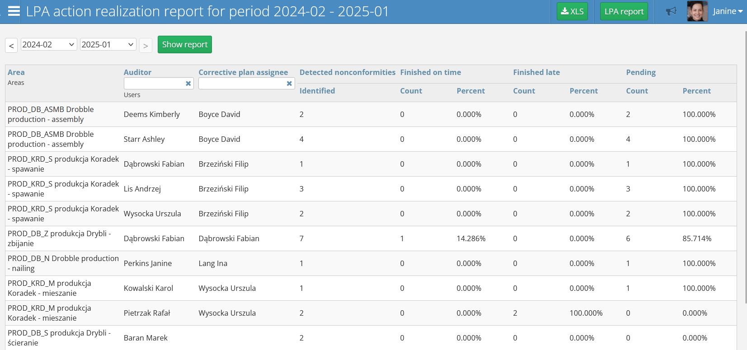Expand the Janine user dropdown
Screen dimensions: 747x350
(728, 11)
